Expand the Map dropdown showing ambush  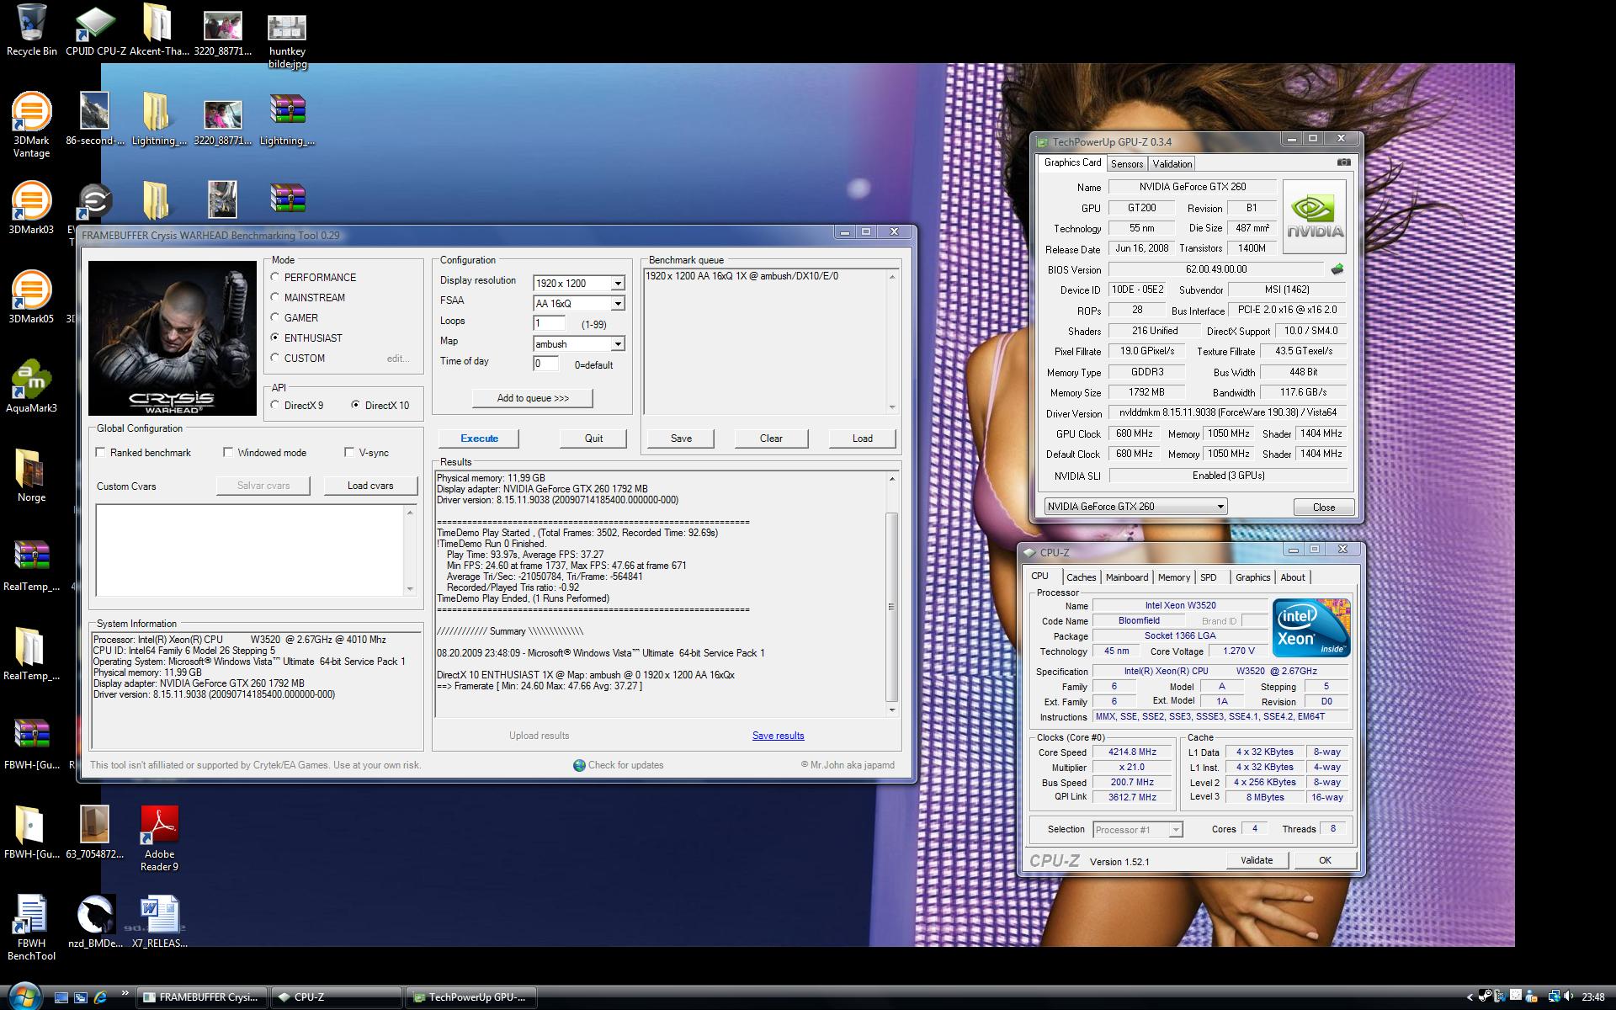618,343
